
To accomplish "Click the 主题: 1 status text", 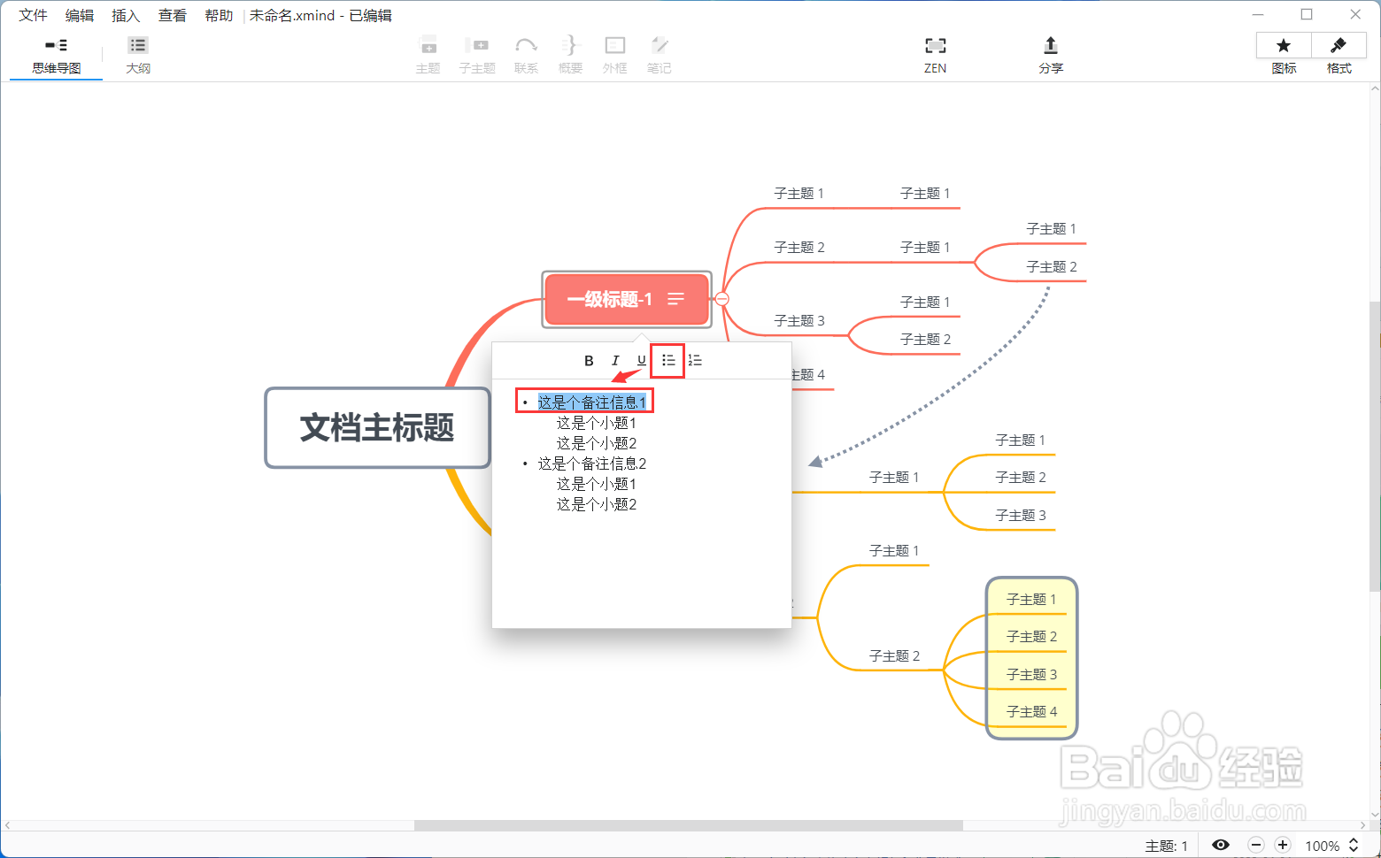I will (x=1166, y=846).
